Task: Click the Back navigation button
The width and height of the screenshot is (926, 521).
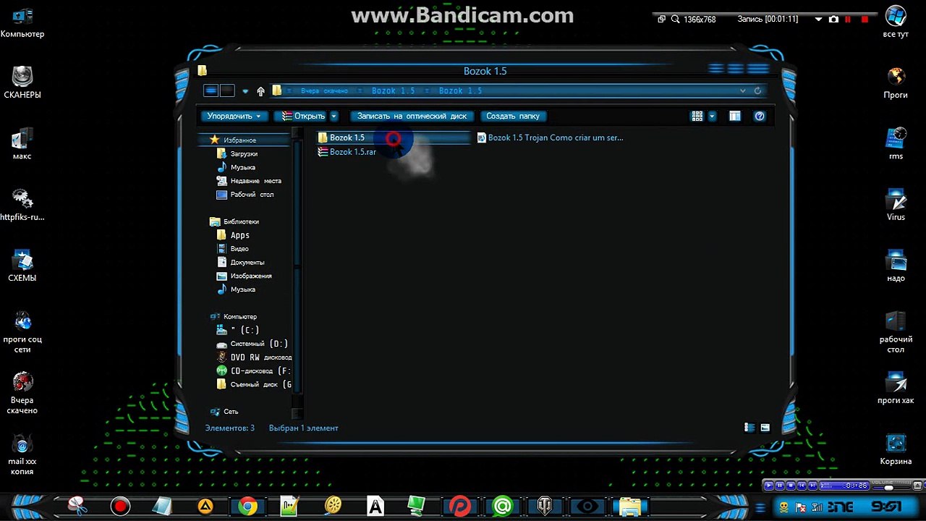Action: click(x=211, y=90)
